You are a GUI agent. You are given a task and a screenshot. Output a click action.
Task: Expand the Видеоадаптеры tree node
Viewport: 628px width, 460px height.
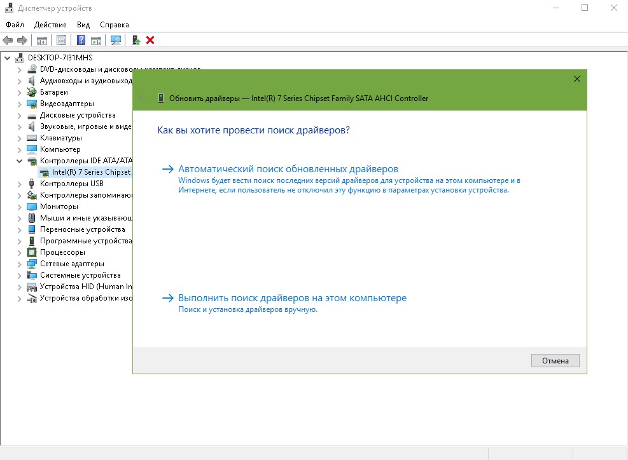point(19,104)
